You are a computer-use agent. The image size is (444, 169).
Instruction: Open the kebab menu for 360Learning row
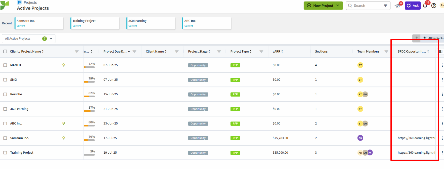pyautogui.click(x=442, y=109)
